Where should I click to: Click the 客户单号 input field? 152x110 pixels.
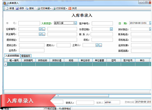(x=102, y=23)
